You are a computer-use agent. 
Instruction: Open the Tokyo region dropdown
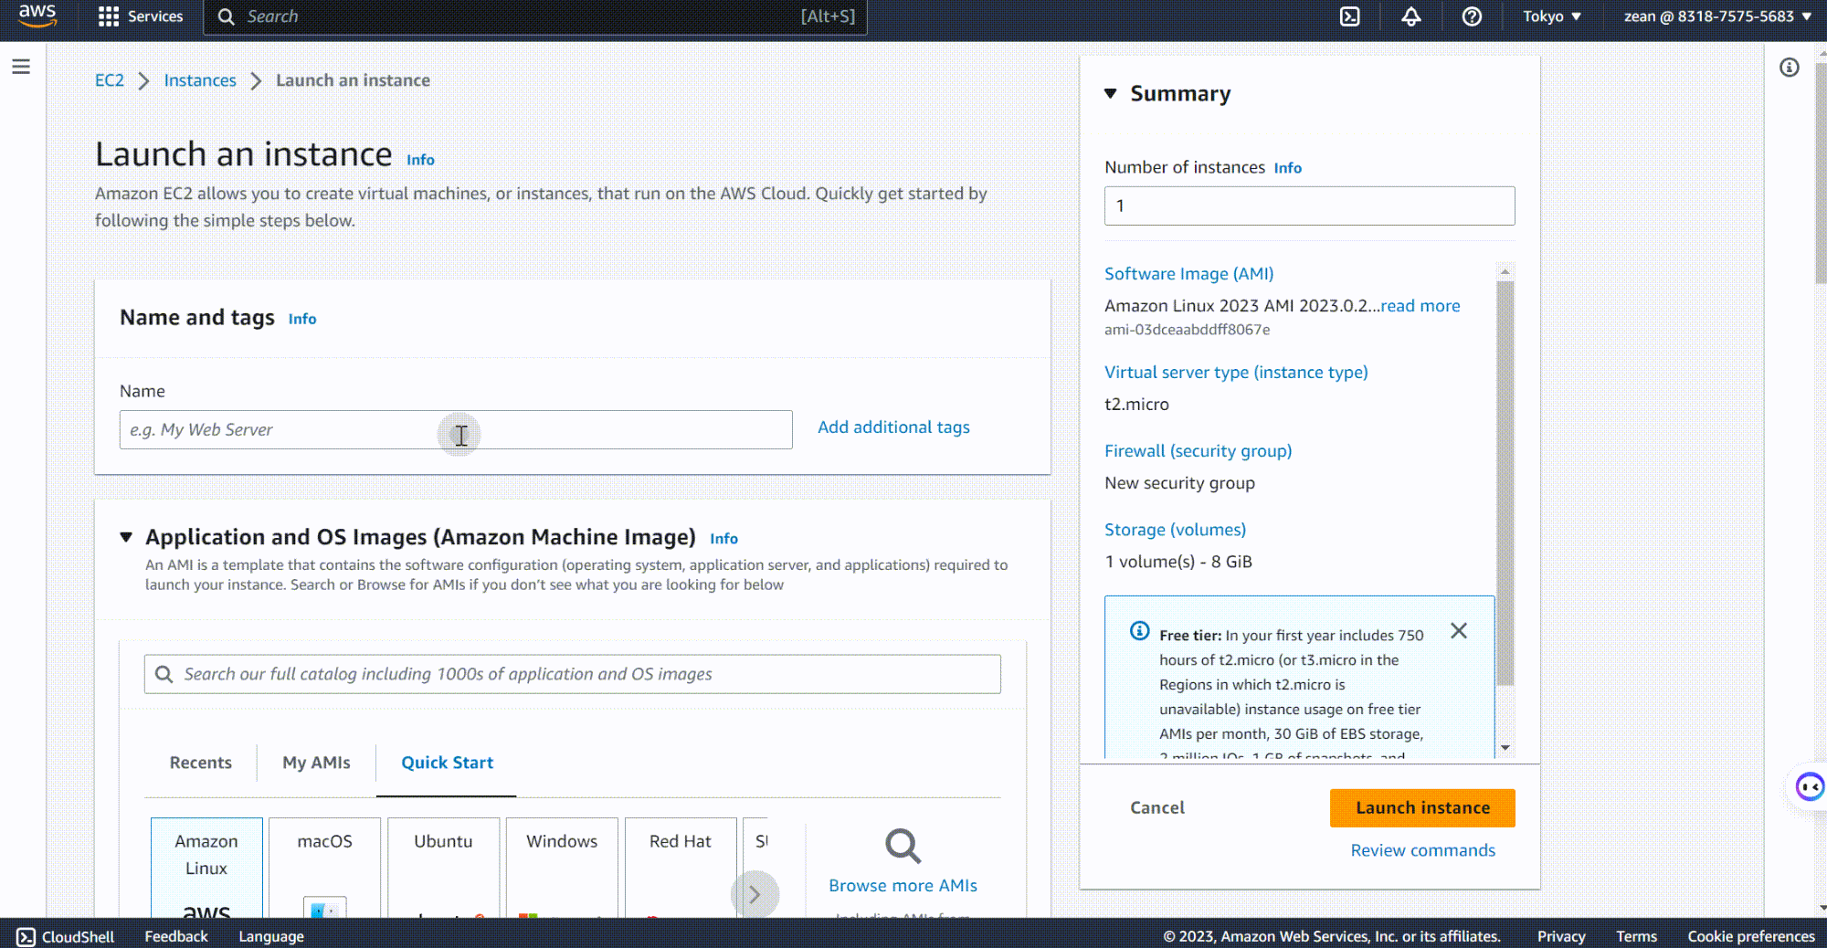[x=1551, y=16]
